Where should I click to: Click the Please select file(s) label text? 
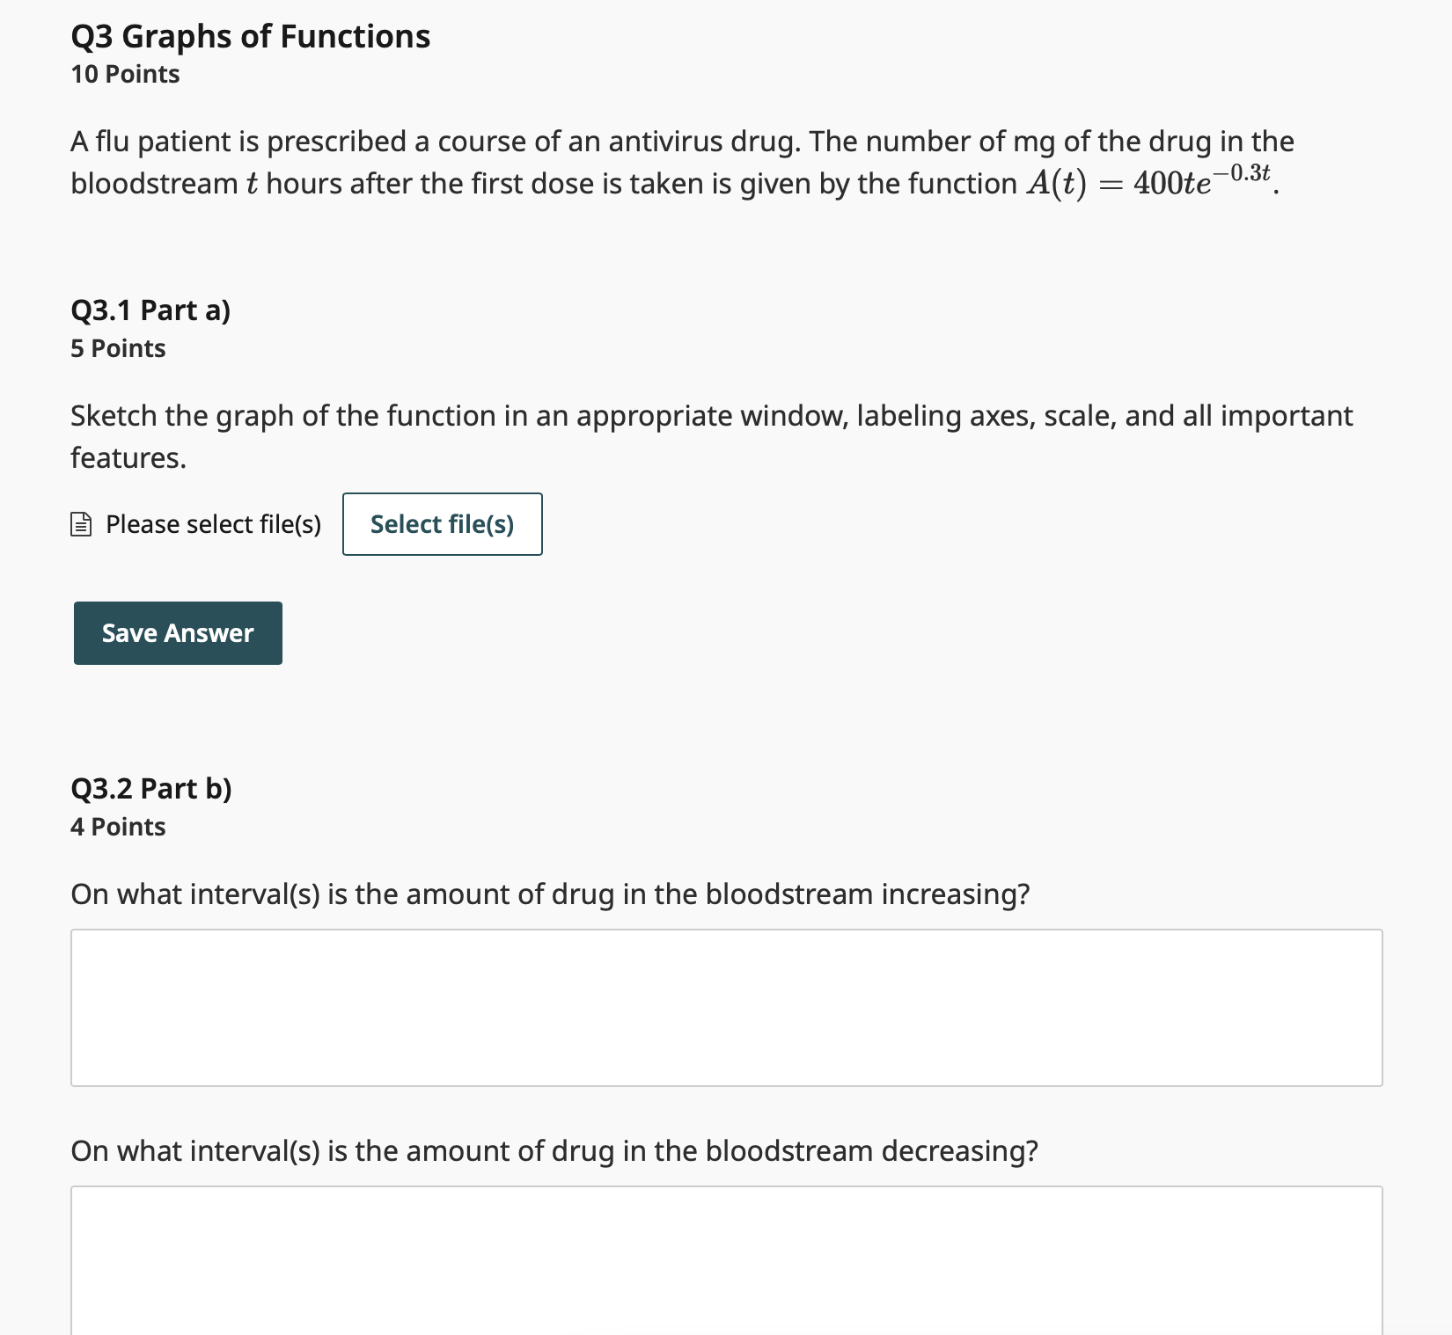tap(213, 524)
